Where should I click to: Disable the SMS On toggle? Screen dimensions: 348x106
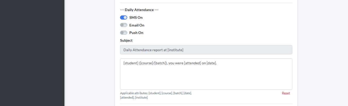coord(124,17)
